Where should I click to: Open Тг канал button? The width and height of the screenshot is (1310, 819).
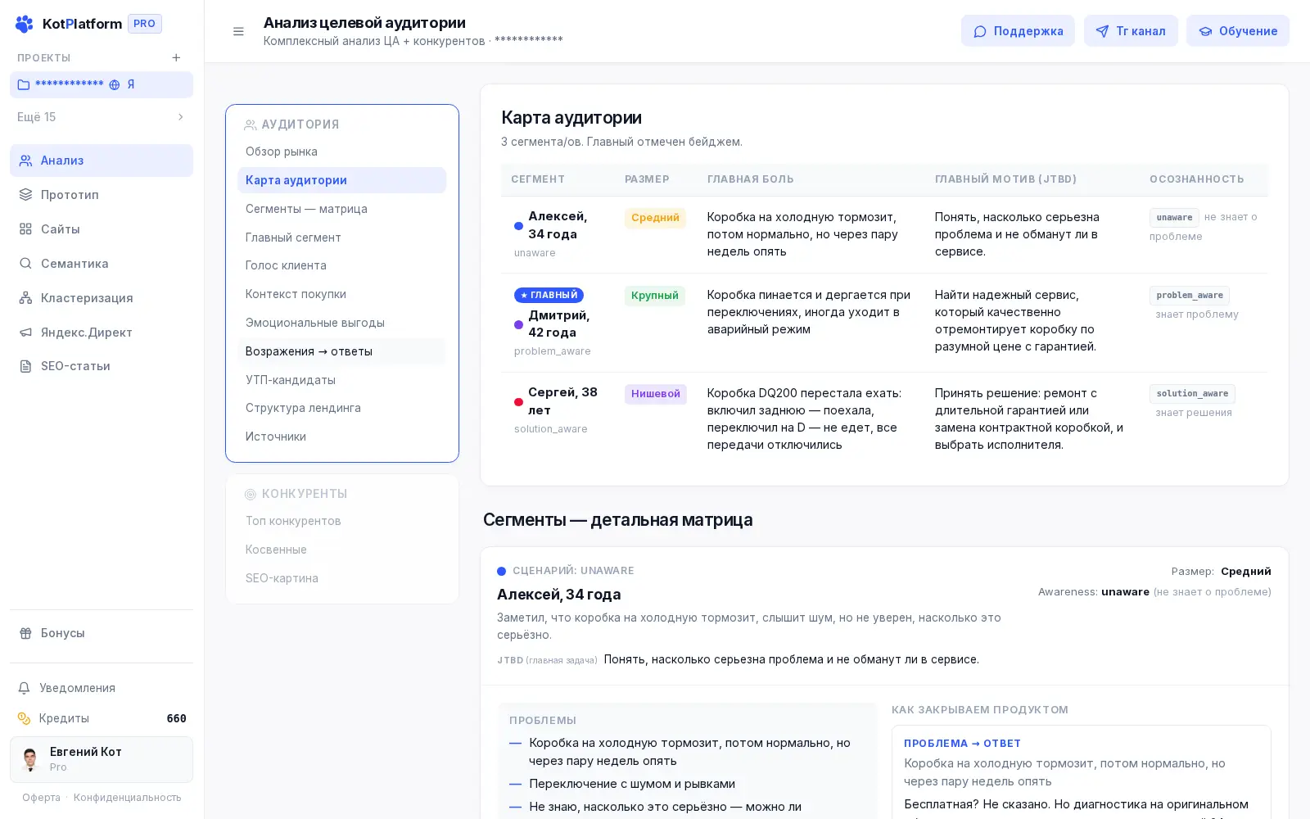point(1131,31)
